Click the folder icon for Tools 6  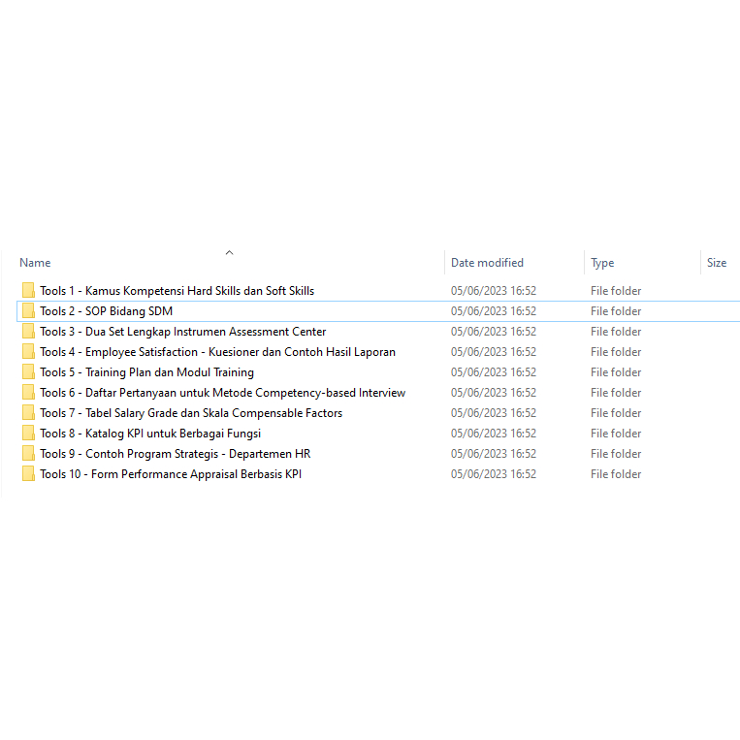pyautogui.click(x=28, y=392)
